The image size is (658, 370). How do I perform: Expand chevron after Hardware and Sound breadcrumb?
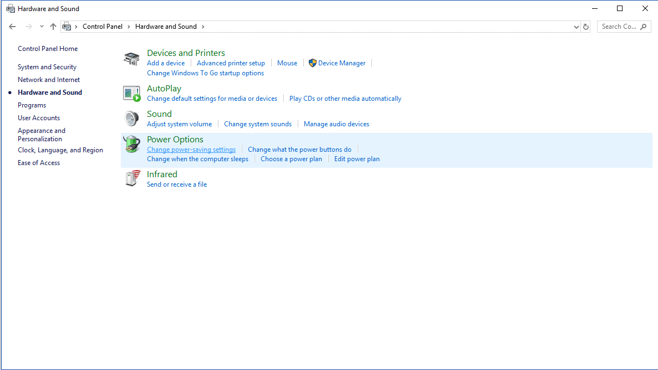coord(203,27)
